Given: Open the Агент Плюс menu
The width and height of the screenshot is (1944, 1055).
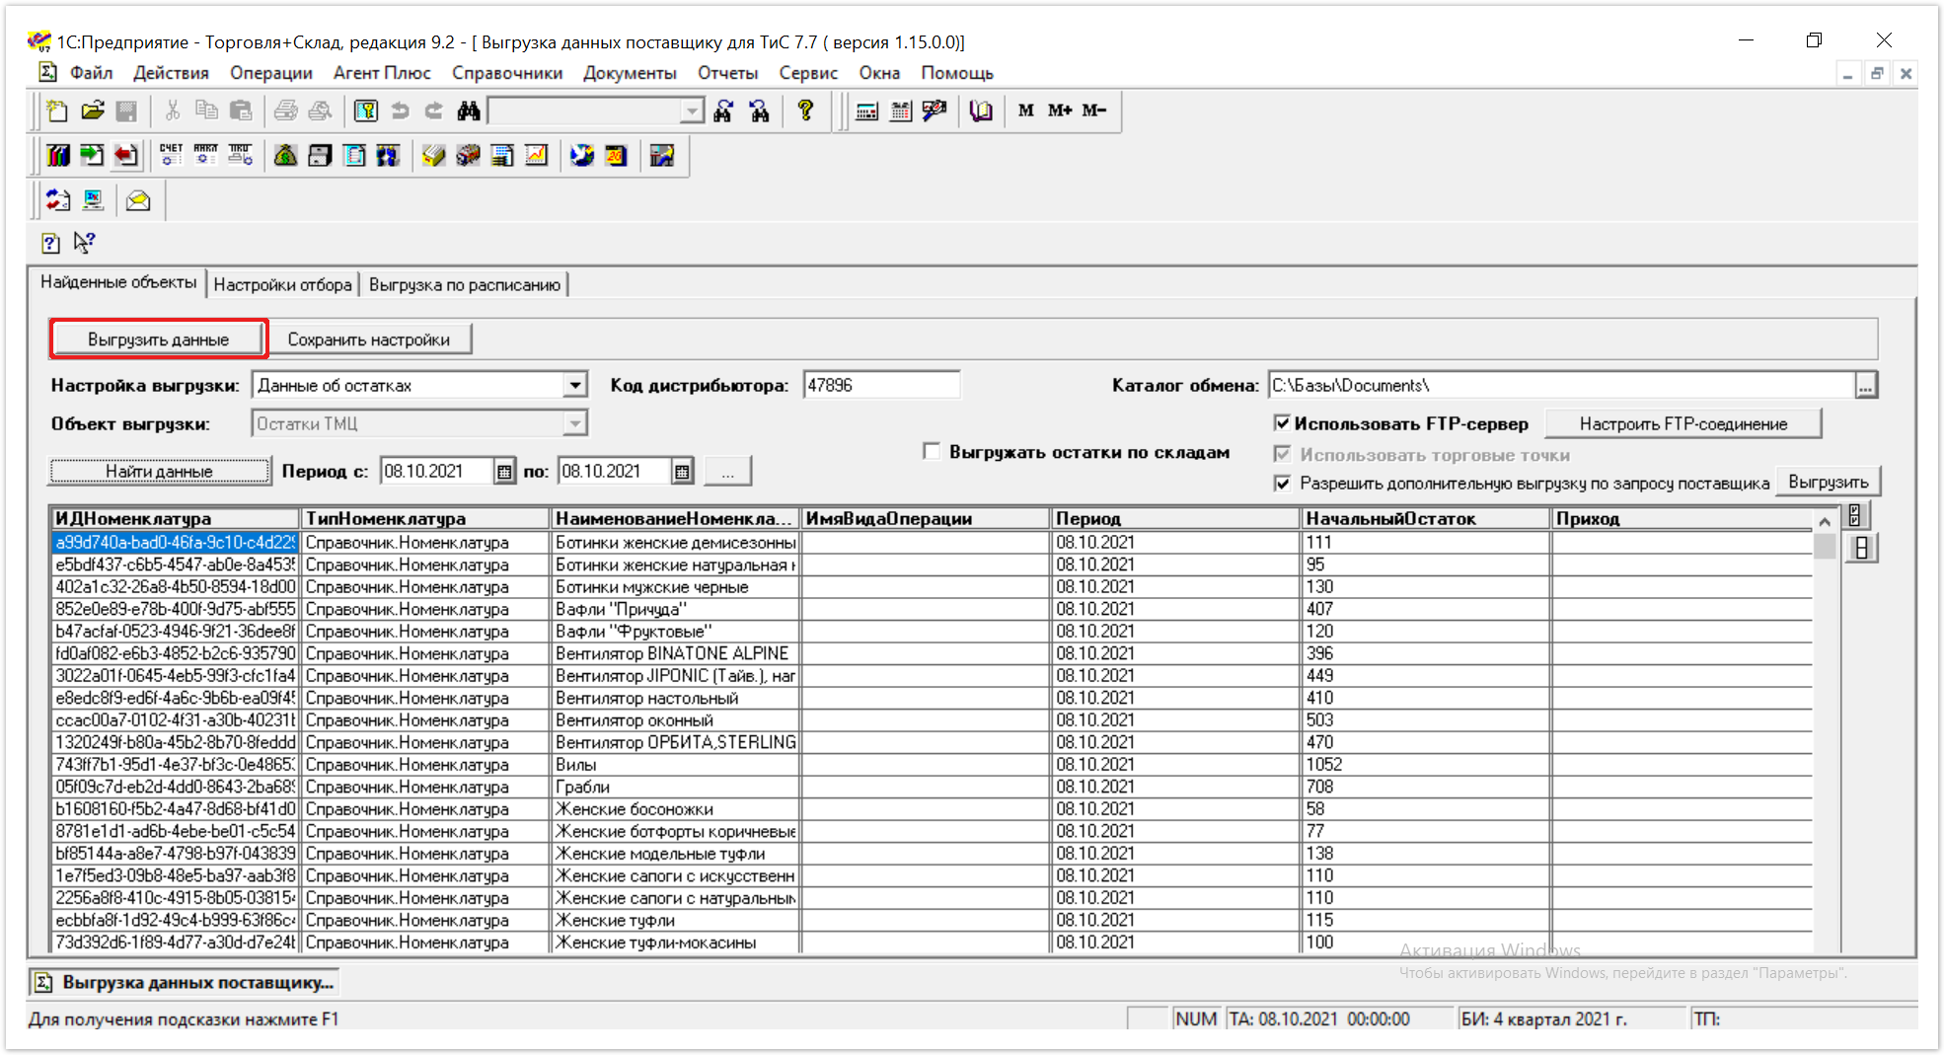Looking at the screenshot, I should coord(382,73).
